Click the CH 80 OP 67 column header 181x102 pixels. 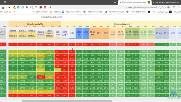(x=143, y=33)
